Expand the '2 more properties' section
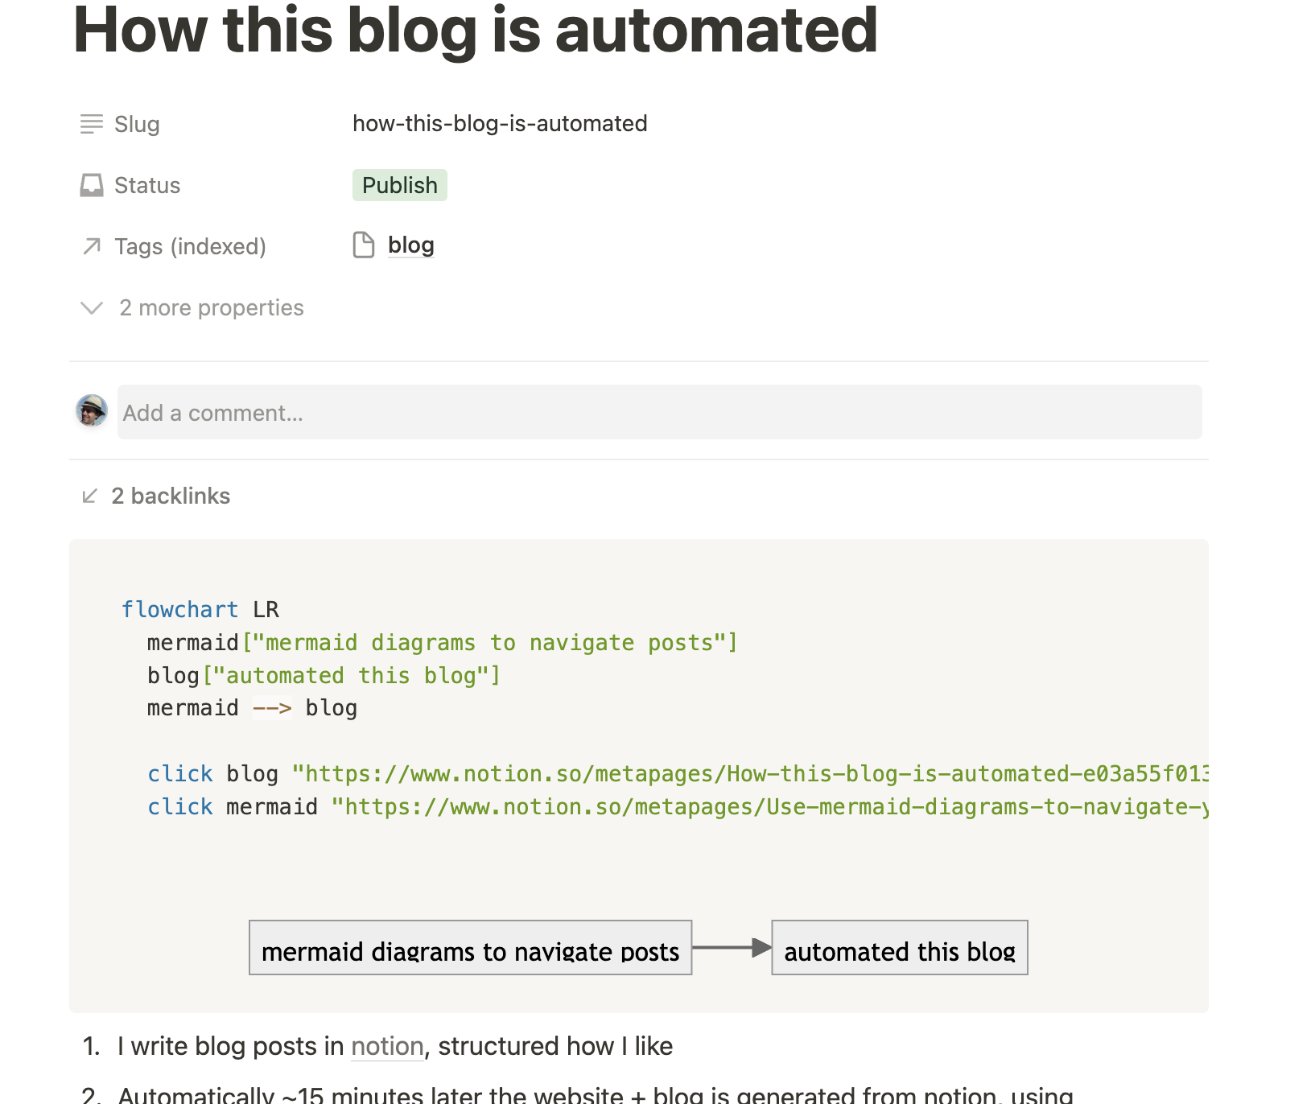The width and height of the screenshot is (1315, 1104). click(211, 307)
